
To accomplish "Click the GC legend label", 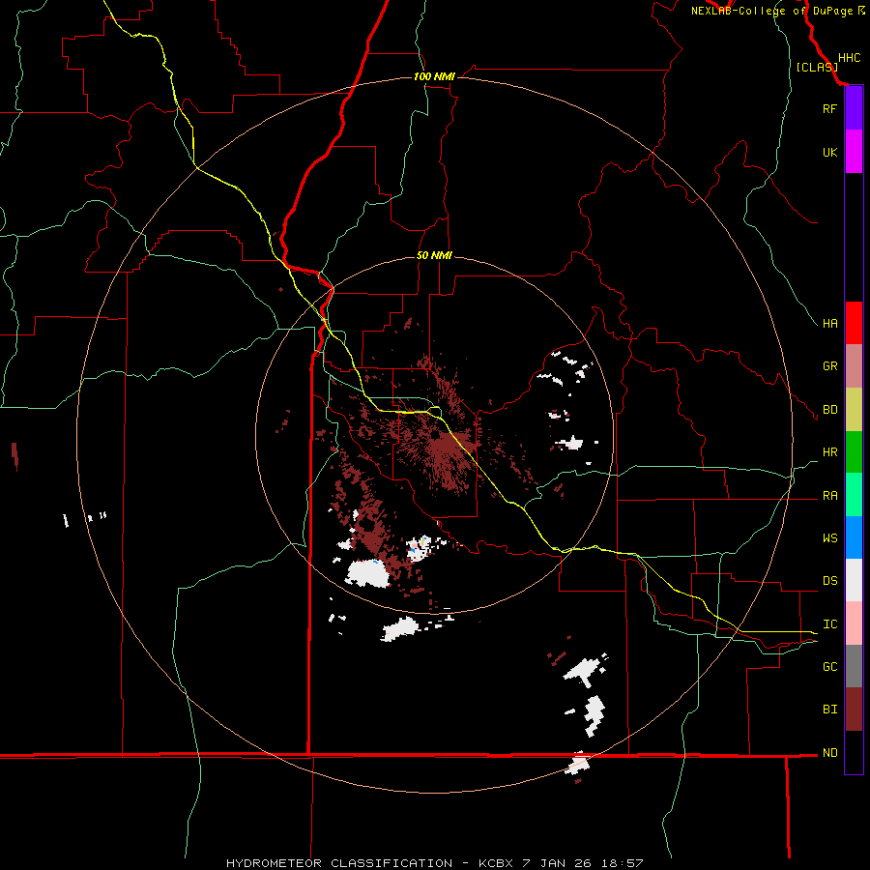I will pyautogui.click(x=829, y=666).
